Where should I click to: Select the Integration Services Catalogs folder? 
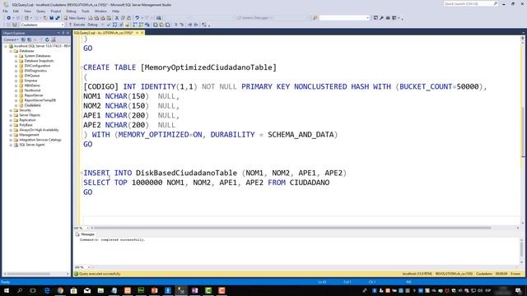click(40, 140)
